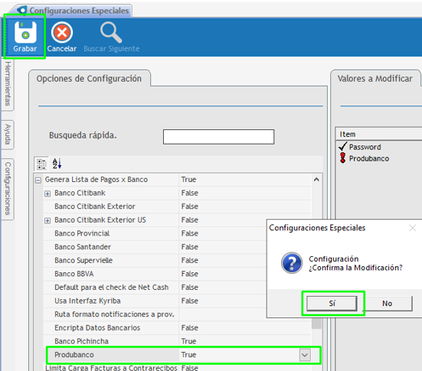Expand the Banco Citibank Exterior US node
422x371 pixels.
(47, 221)
